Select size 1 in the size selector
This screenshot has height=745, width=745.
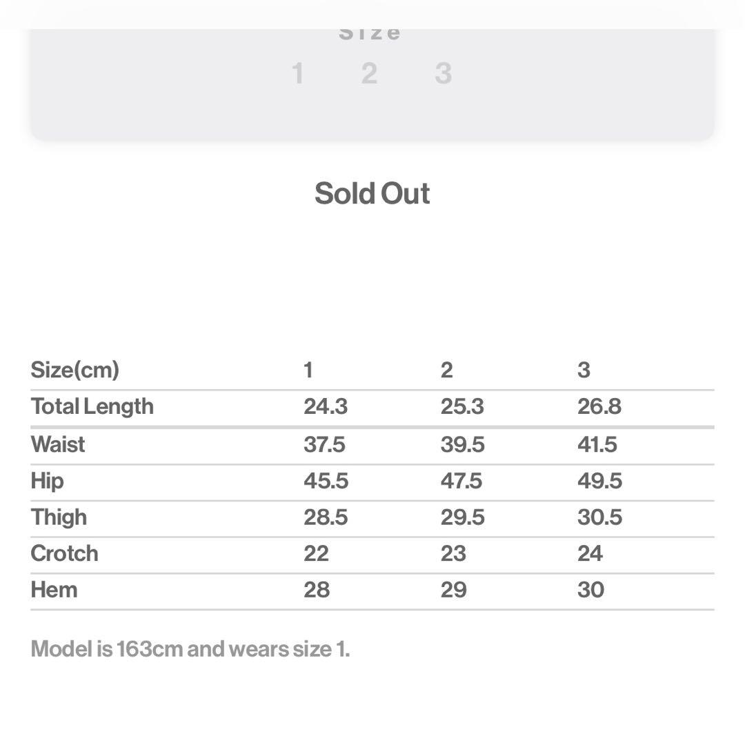pyautogui.click(x=298, y=73)
